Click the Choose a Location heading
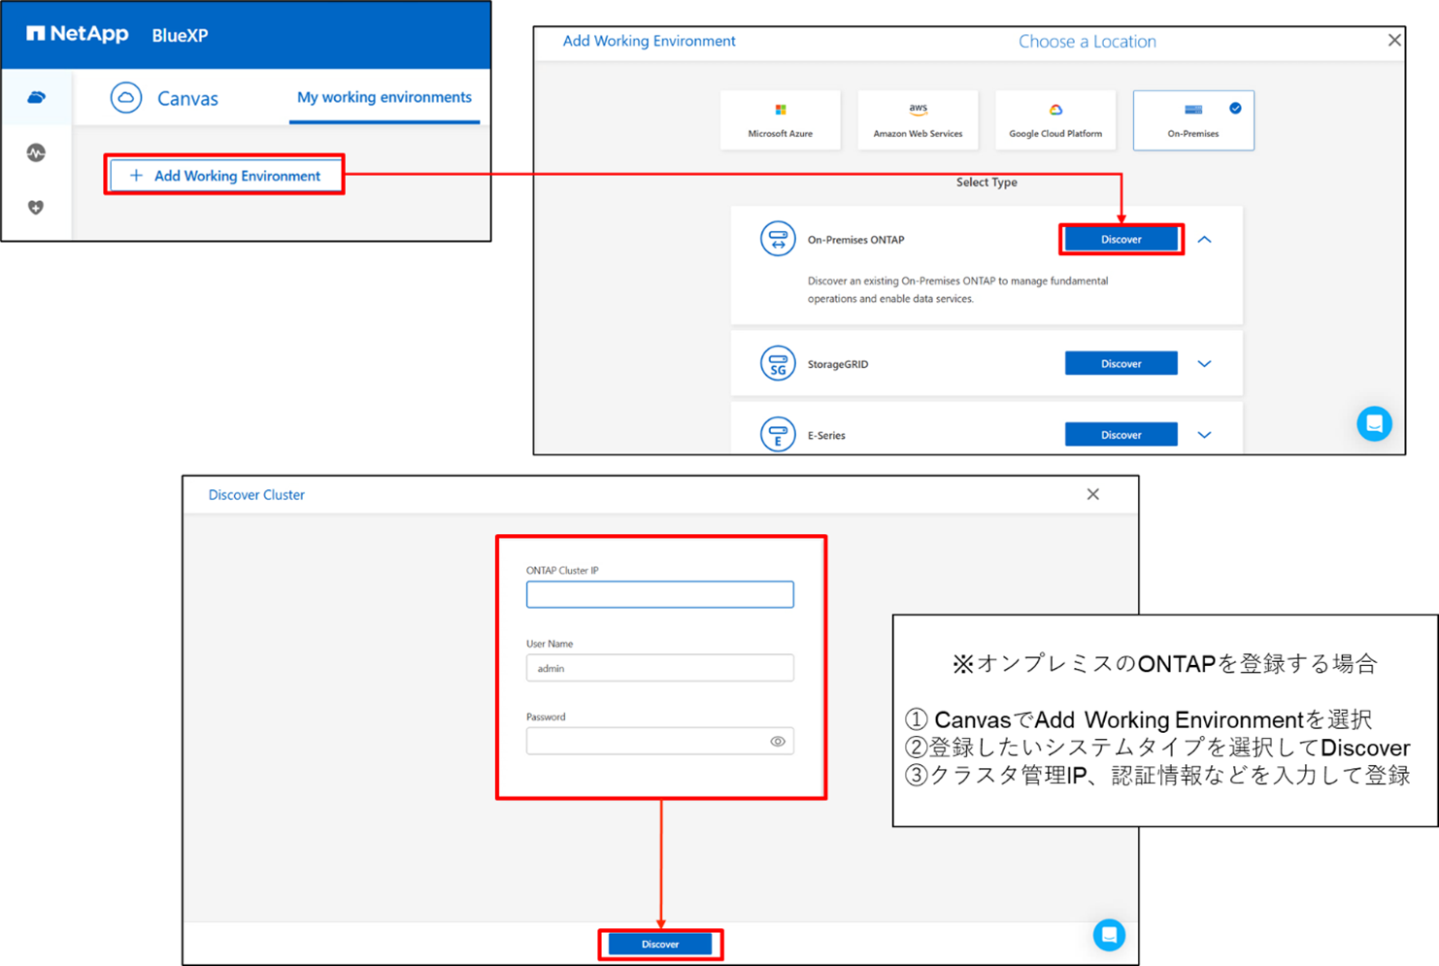The height and width of the screenshot is (966, 1439). pyautogui.click(x=1088, y=42)
